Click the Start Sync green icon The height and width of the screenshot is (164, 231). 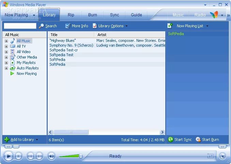[171, 140]
